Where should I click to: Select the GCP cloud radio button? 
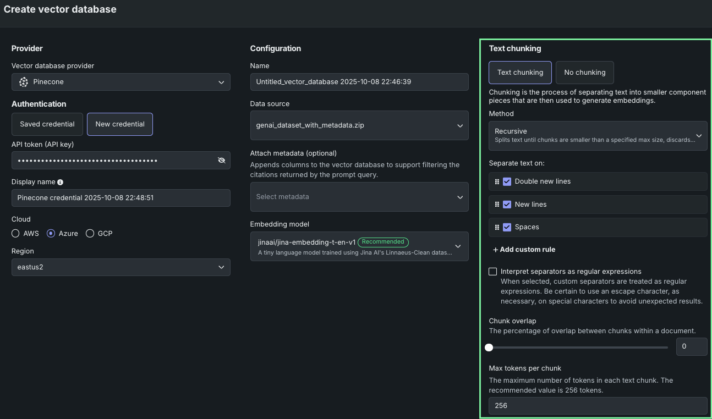click(90, 234)
